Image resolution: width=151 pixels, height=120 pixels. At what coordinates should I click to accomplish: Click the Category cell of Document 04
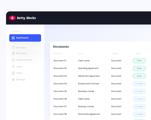pyautogui.click(x=116, y=84)
